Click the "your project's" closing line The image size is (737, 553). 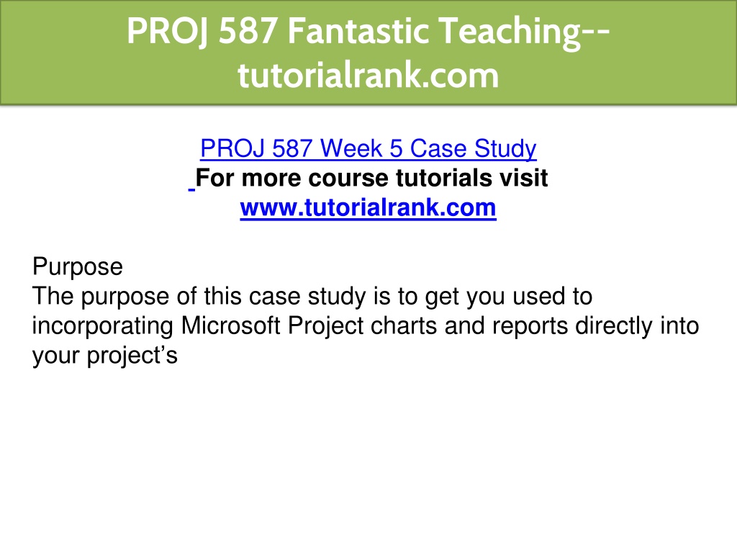105,356
